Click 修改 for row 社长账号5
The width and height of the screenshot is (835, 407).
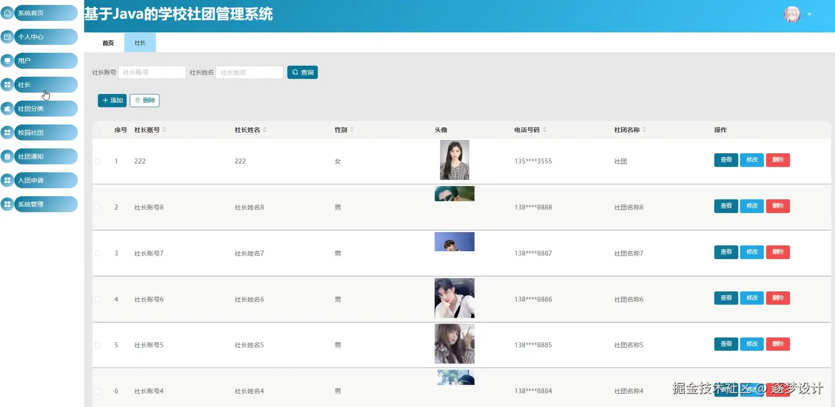752,344
